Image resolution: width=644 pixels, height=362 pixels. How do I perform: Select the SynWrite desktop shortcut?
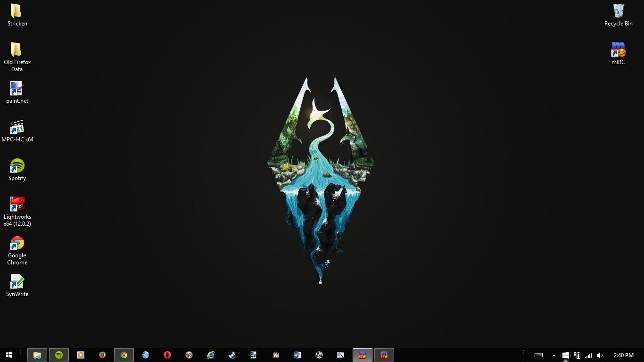(17, 286)
